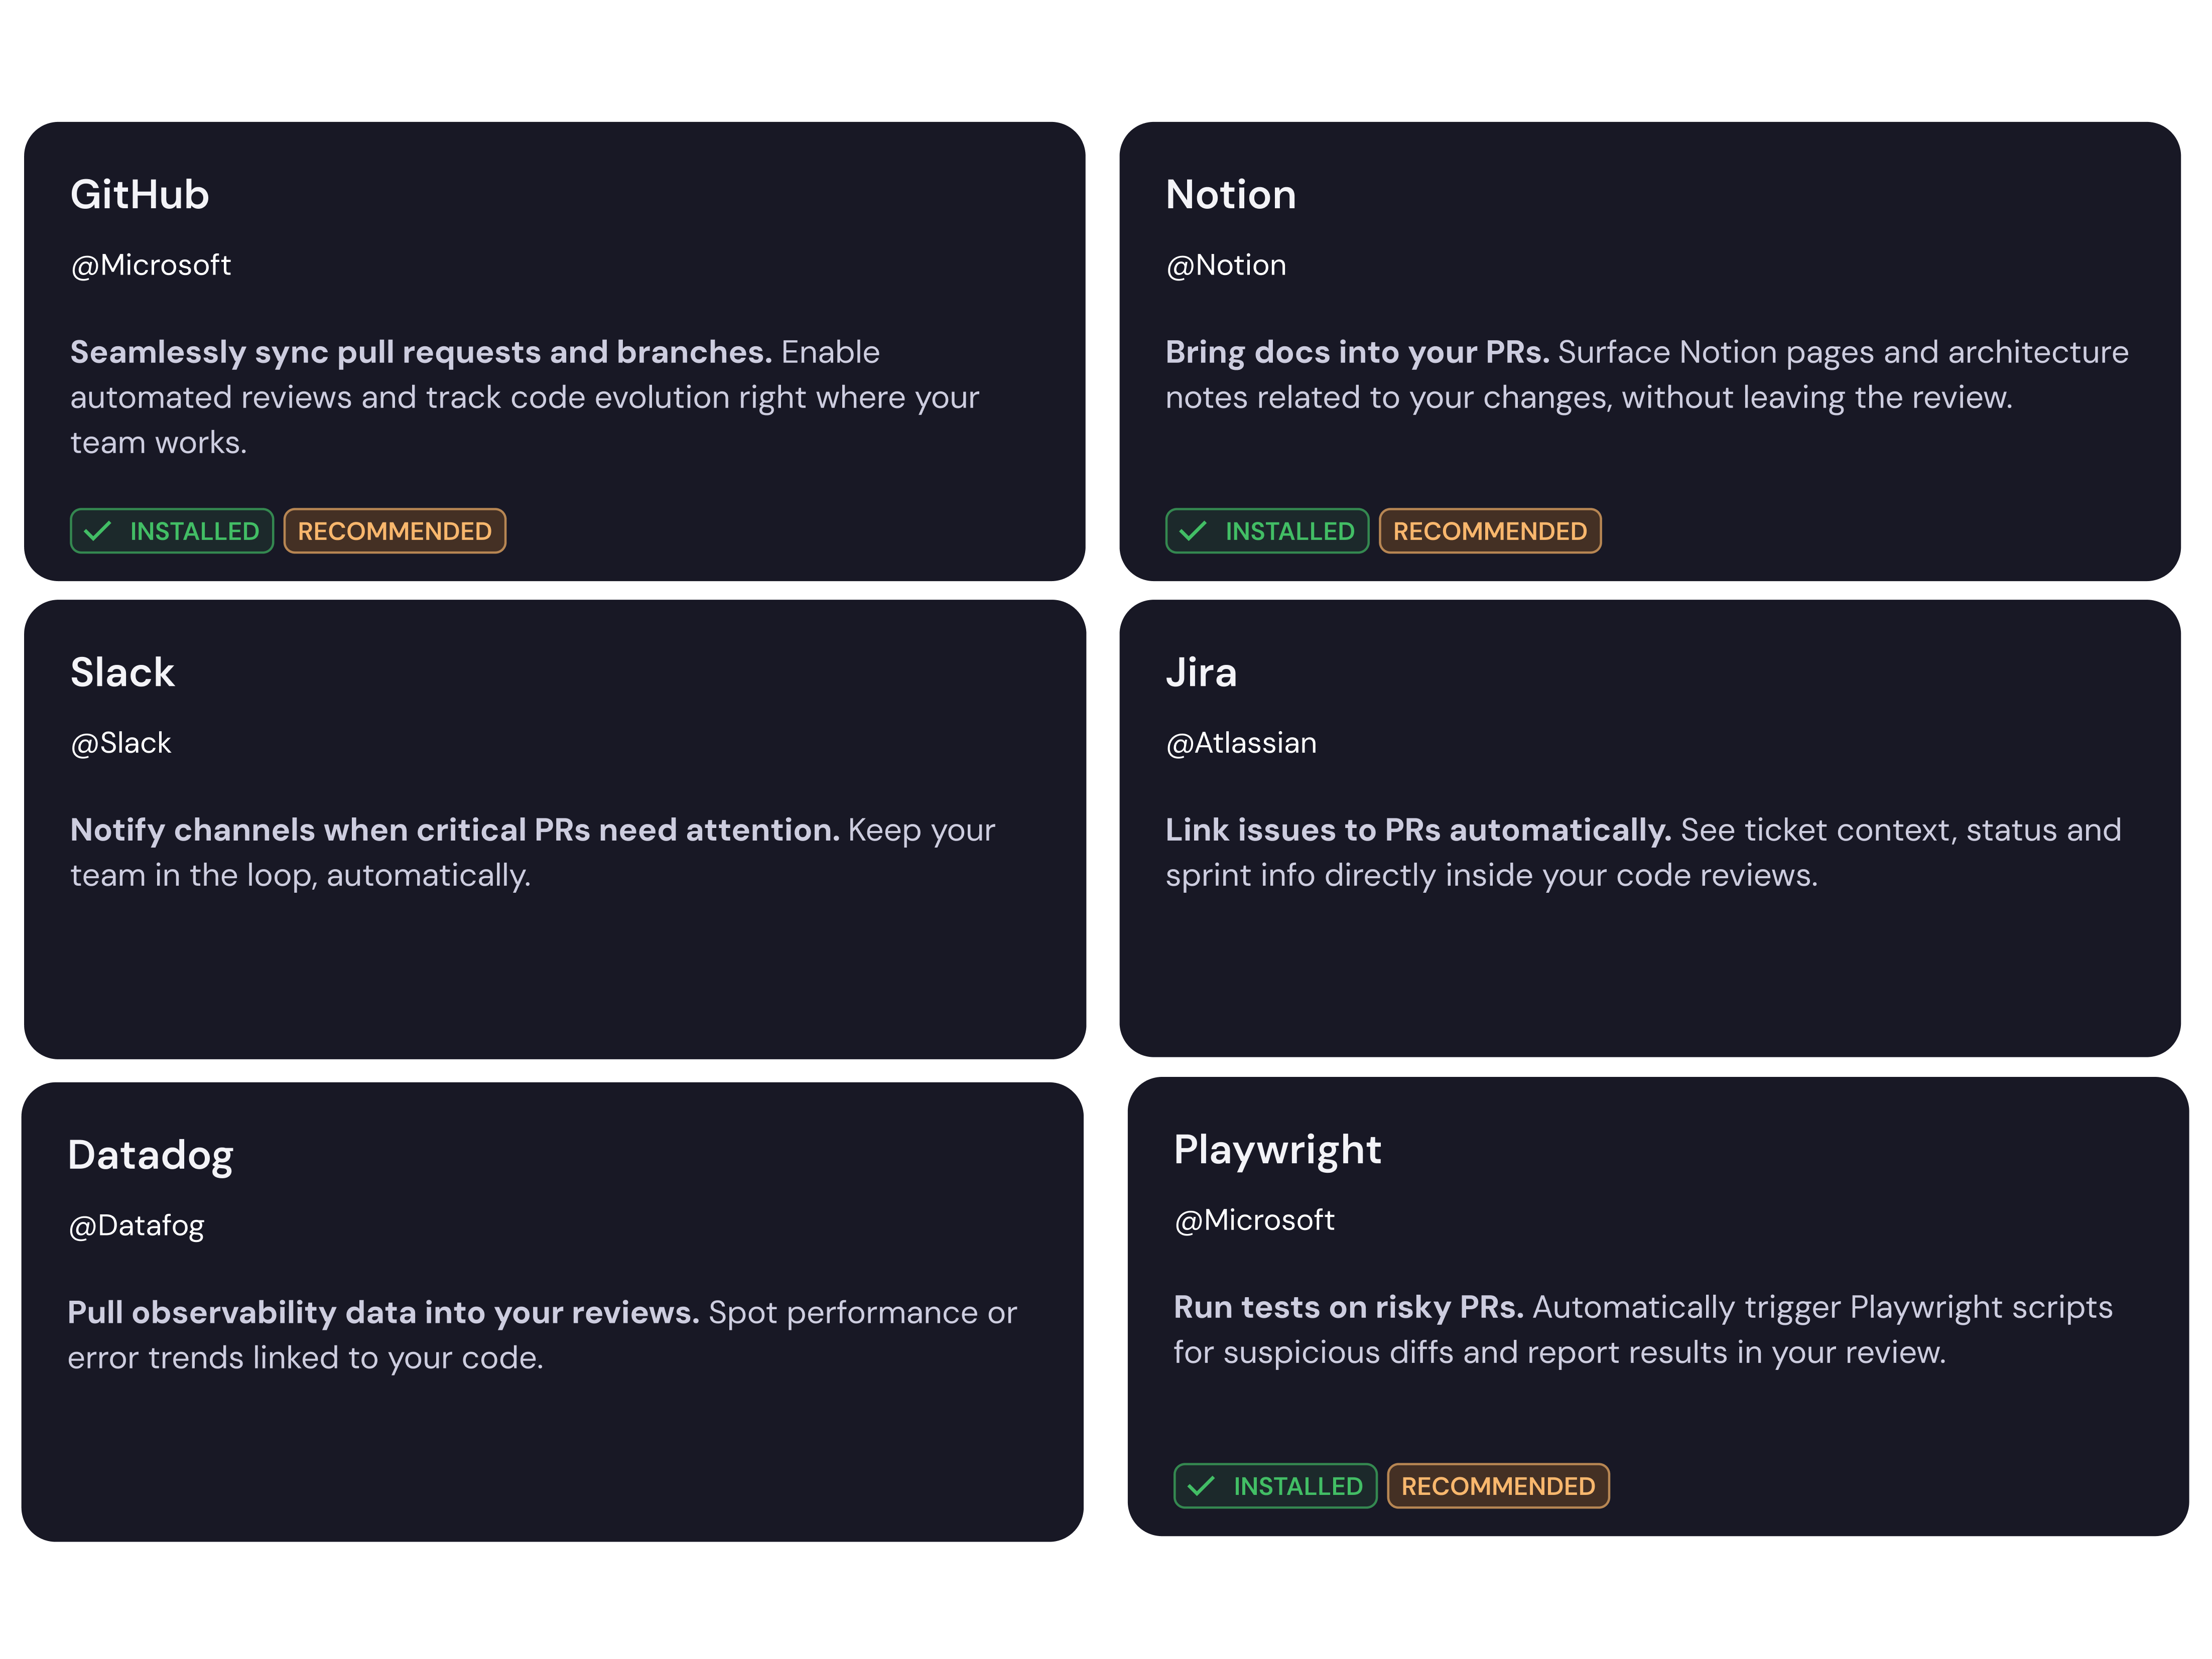Click the GitHub card title
Image resolution: width=2212 pixels, height=1659 pixels.
coord(139,194)
